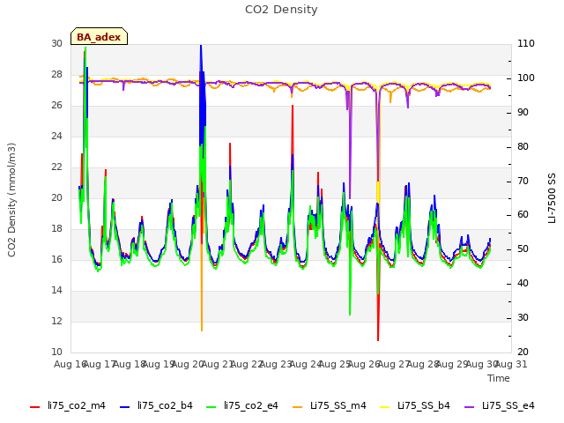Click the 30 tick on left axis
564x423 pixels.
coord(56,43)
